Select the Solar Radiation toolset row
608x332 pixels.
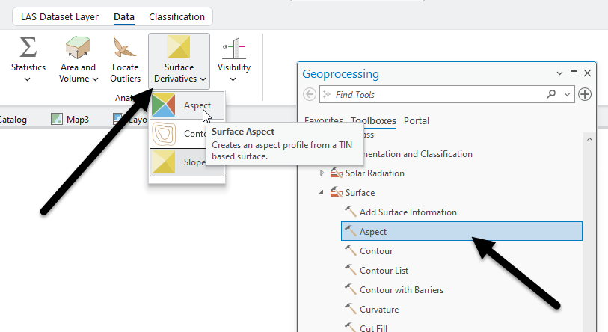[367, 173]
